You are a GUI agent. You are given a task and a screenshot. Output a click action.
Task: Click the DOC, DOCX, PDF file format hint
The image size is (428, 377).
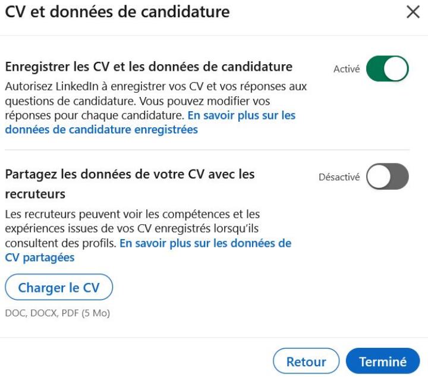point(57,313)
